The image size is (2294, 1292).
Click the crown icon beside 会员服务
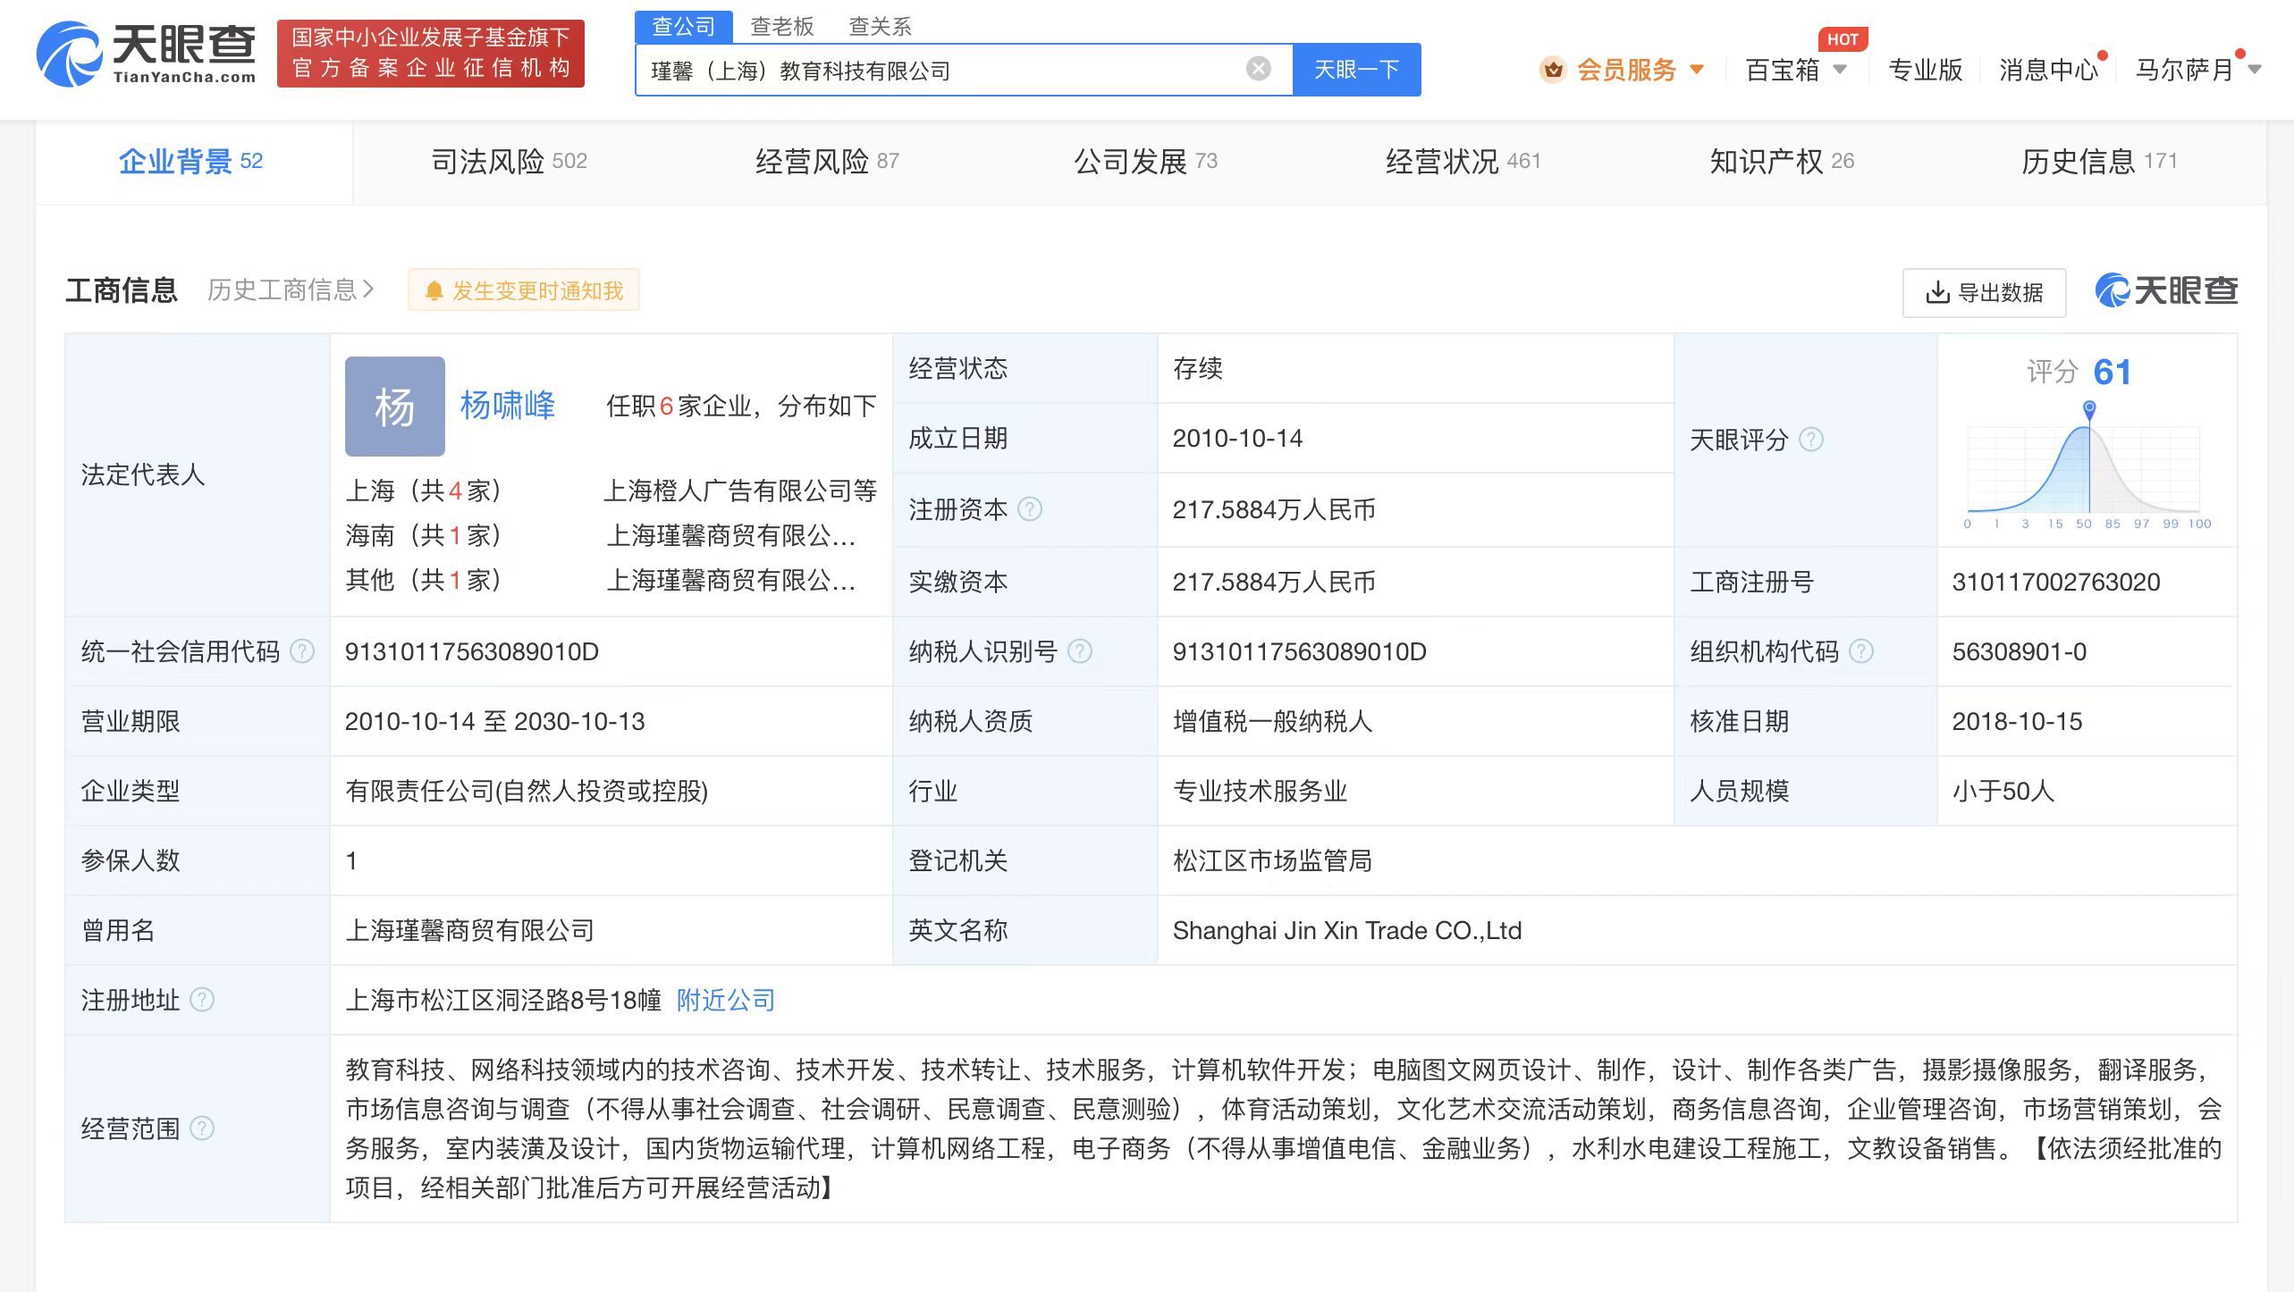(x=1553, y=69)
